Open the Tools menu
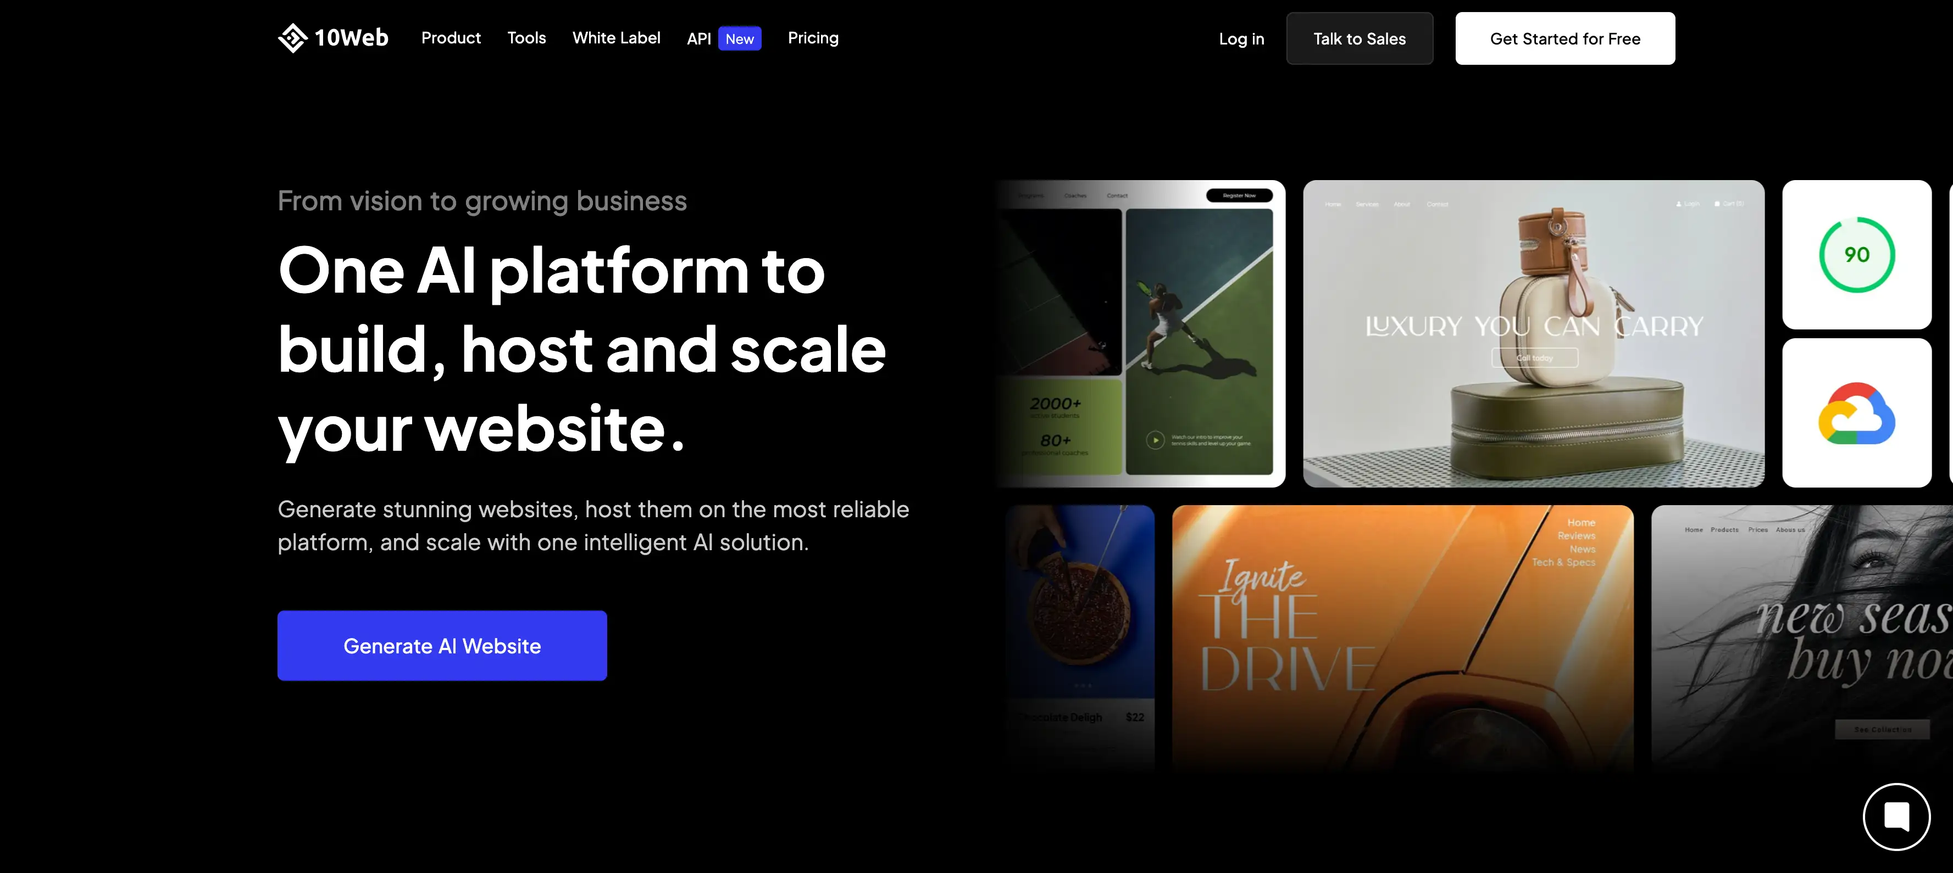1953x873 pixels. point(526,38)
